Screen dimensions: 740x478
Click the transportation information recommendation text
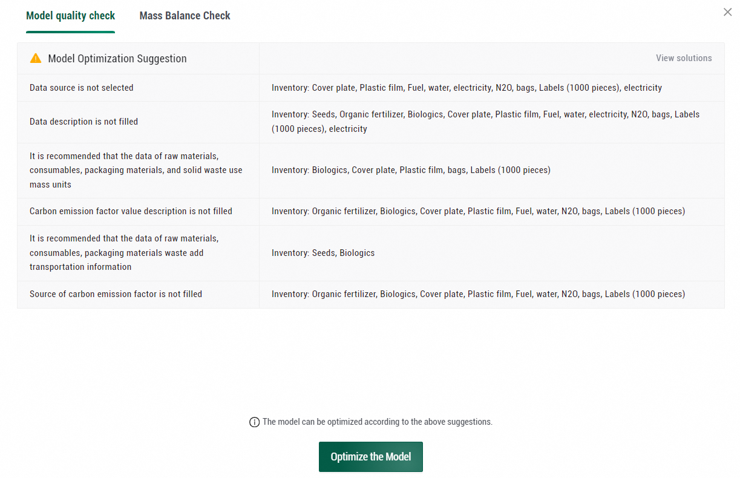click(124, 252)
